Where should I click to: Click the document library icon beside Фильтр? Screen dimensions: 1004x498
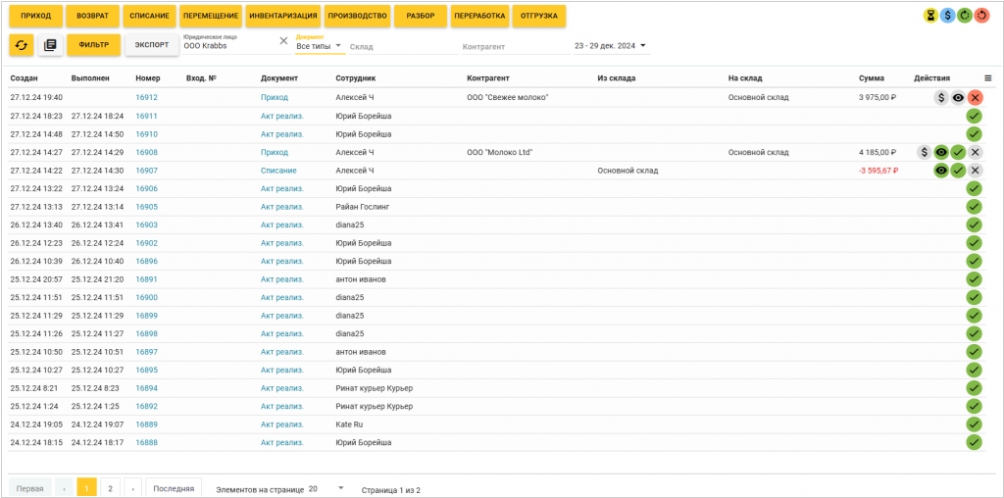50,45
